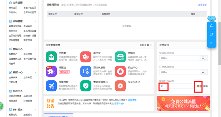
Task: Click the blue elephant mascot assistant
Action: (x=212, y=19)
